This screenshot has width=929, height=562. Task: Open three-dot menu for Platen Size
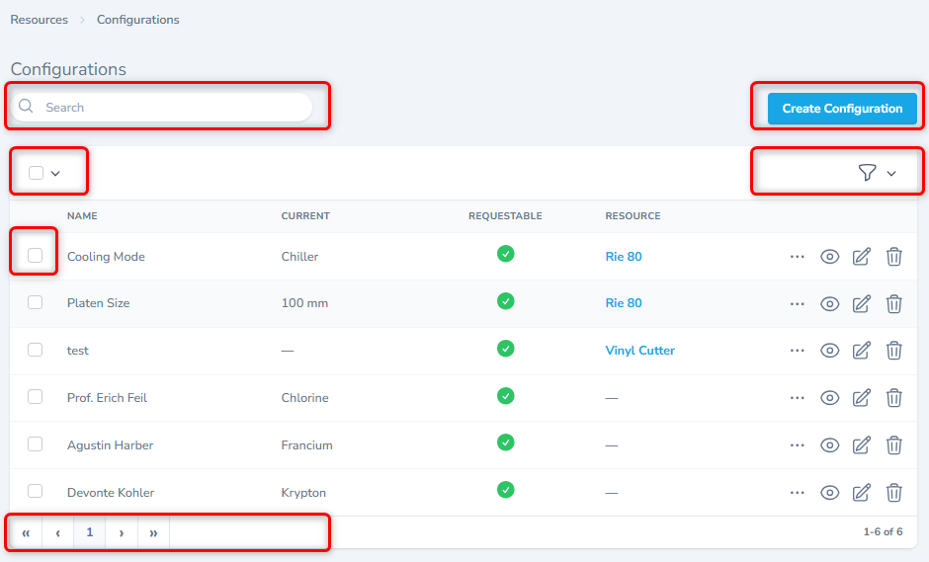coord(798,304)
